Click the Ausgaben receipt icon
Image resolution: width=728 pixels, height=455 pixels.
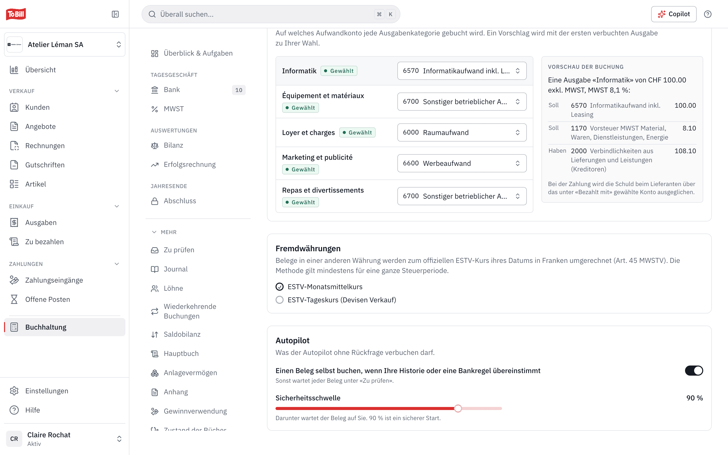point(14,222)
